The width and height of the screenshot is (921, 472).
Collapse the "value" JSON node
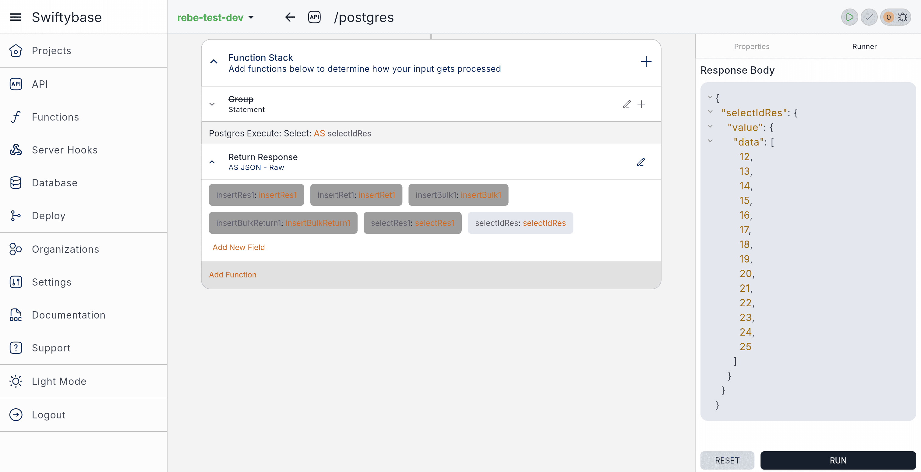[x=710, y=127]
